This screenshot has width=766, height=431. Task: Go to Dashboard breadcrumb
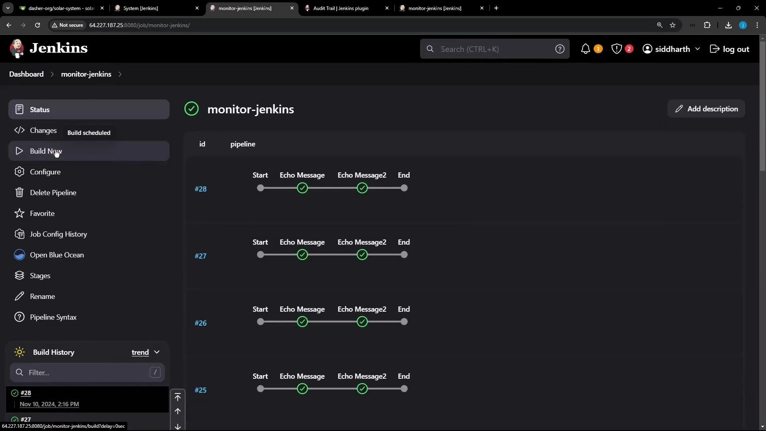tap(26, 74)
